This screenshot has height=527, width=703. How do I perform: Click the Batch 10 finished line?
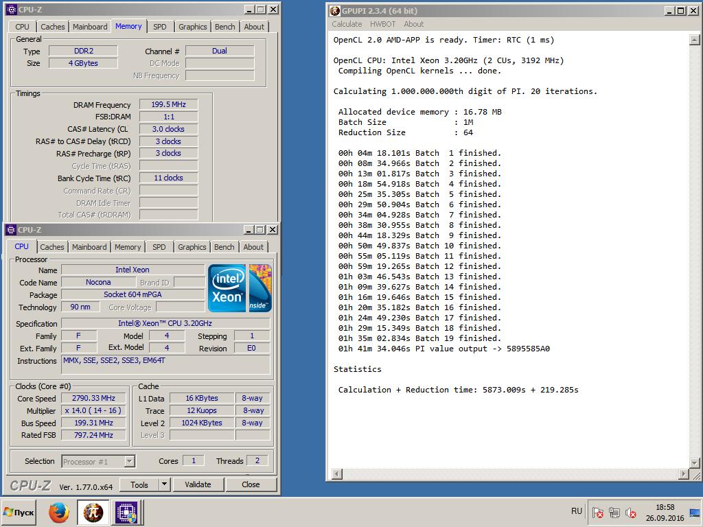click(419, 246)
